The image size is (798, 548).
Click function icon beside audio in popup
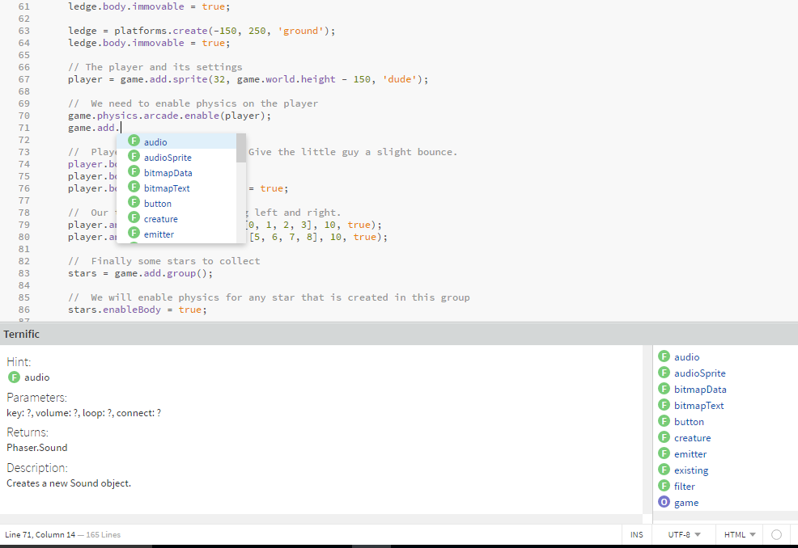134,141
